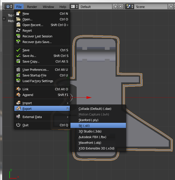Select Load Factory Settings

click(38, 81)
